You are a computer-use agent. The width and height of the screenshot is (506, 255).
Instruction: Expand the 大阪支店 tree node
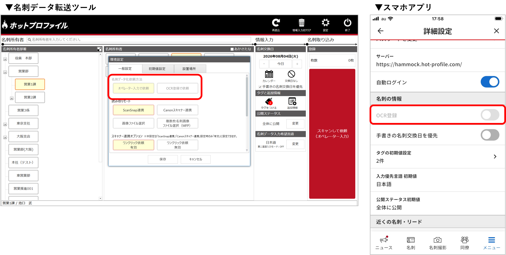coord(5,137)
